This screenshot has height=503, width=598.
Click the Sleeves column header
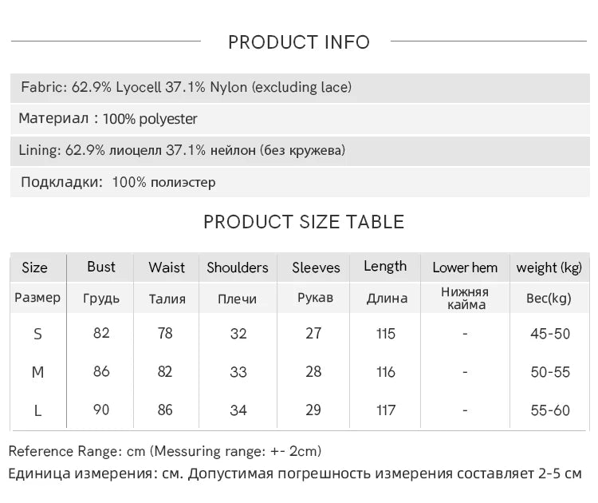[316, 267]
